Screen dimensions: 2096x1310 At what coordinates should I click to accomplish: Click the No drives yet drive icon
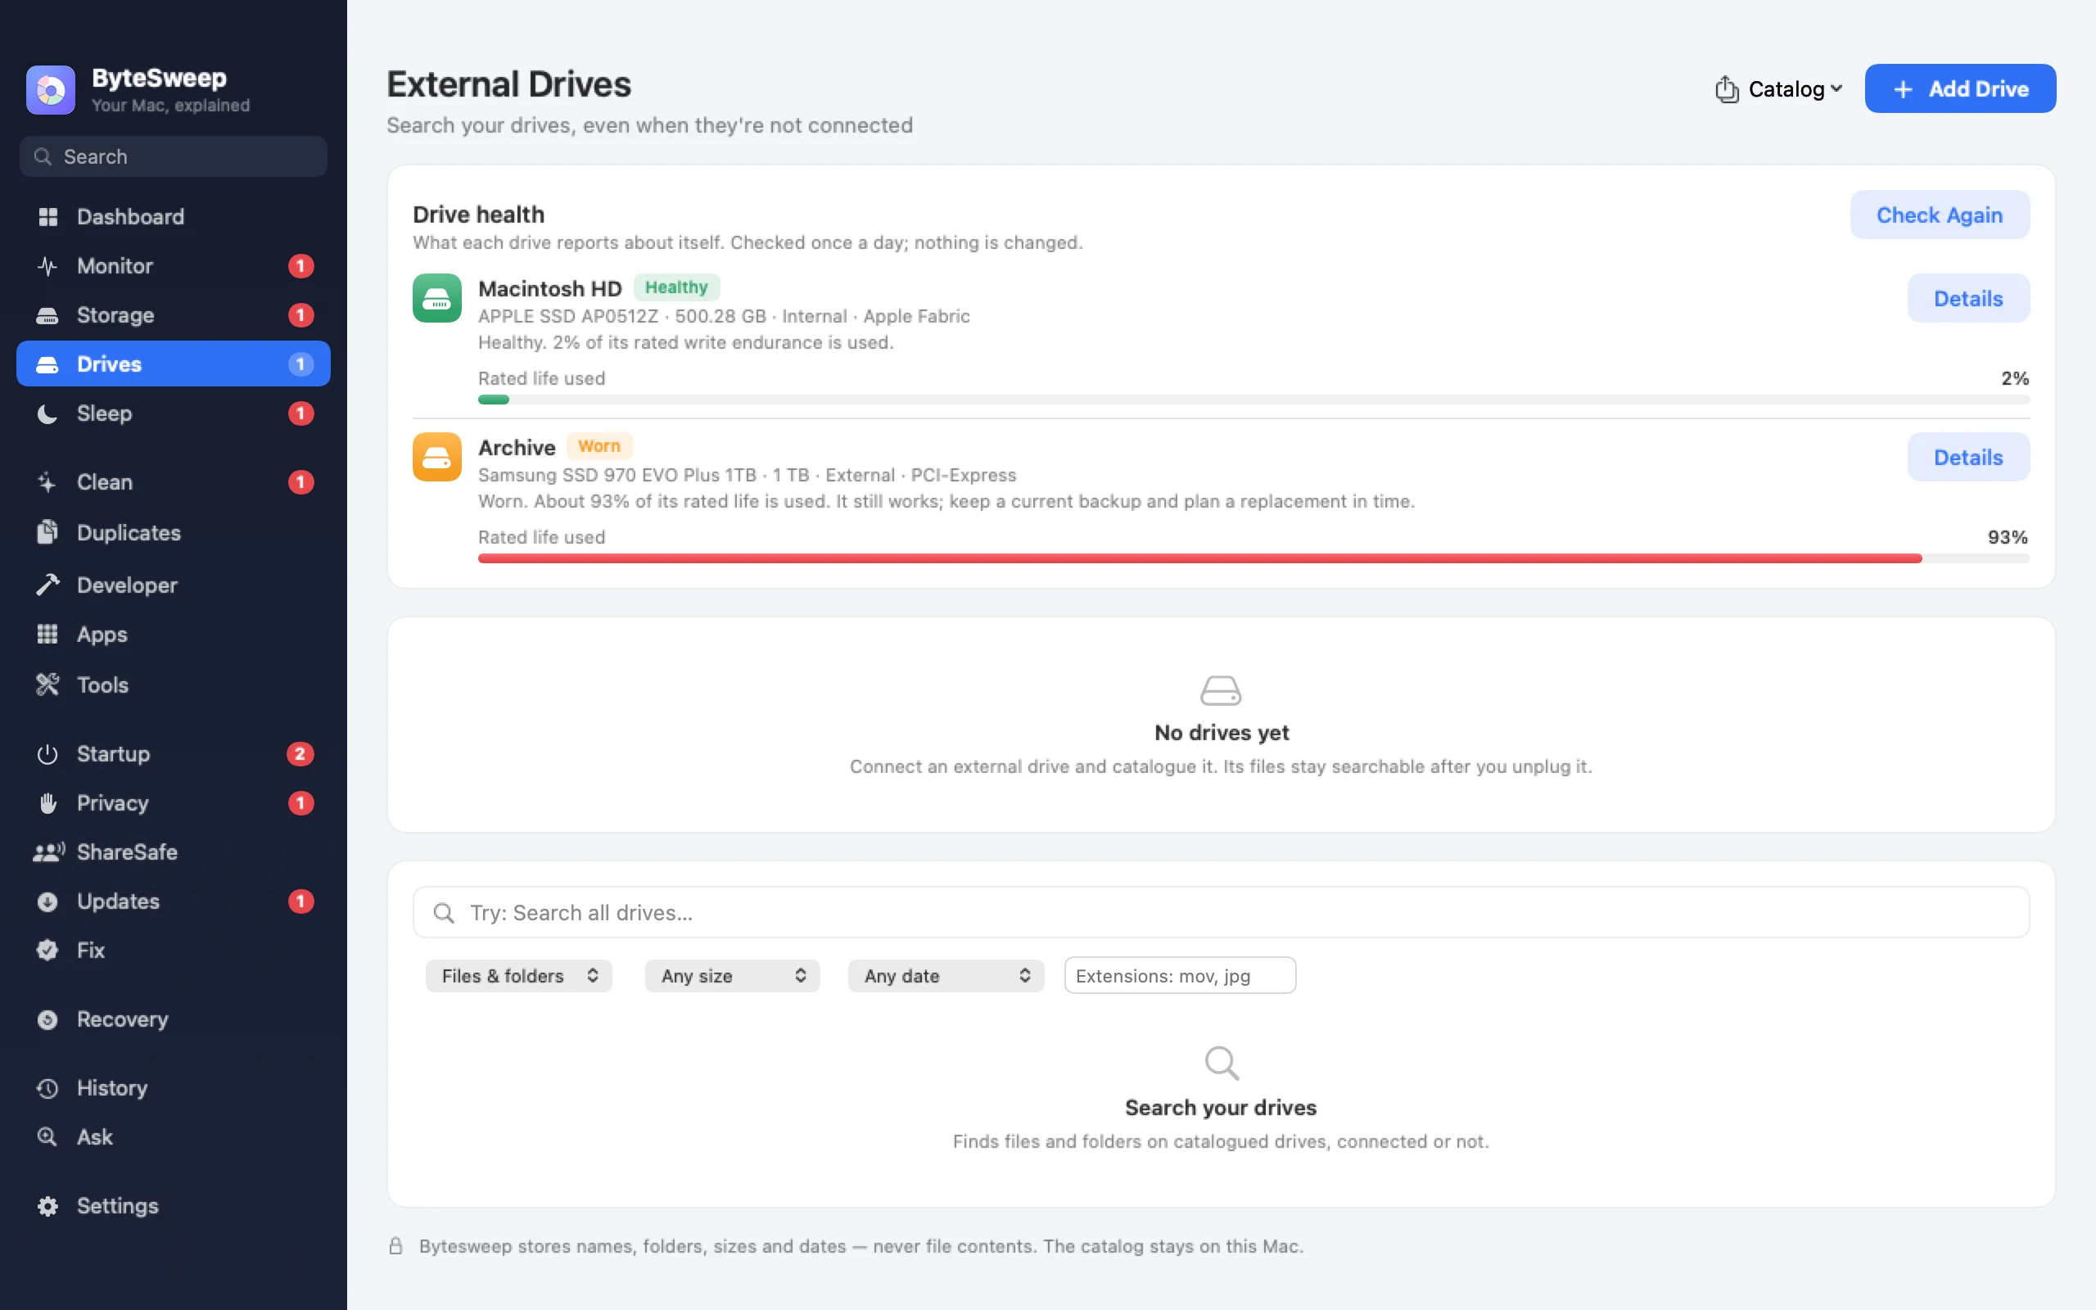tap(1221, 690)
